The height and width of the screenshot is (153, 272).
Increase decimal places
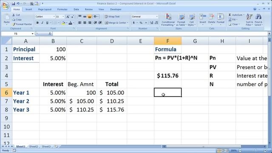(x=151, y=23)
